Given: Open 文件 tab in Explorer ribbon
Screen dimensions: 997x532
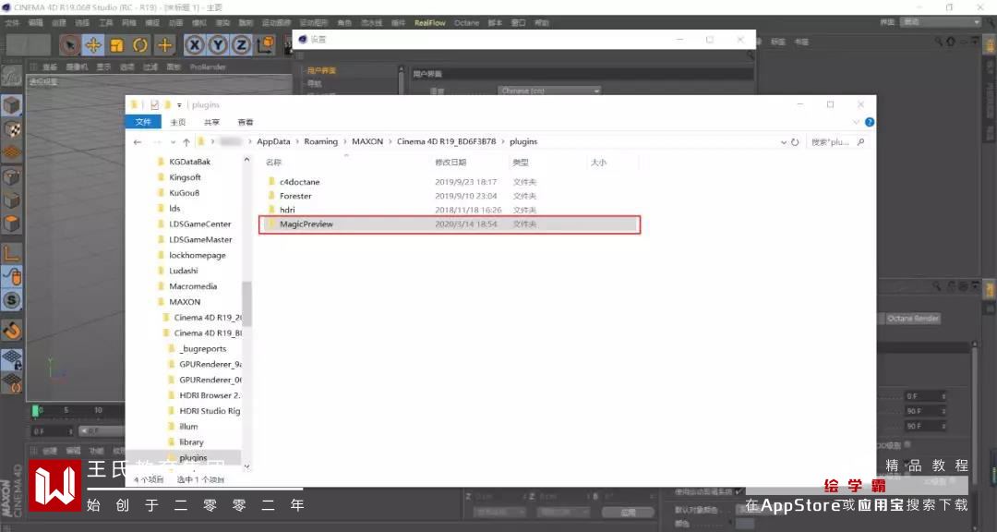Looking at the screenshot, I should [x=143, y=122].
